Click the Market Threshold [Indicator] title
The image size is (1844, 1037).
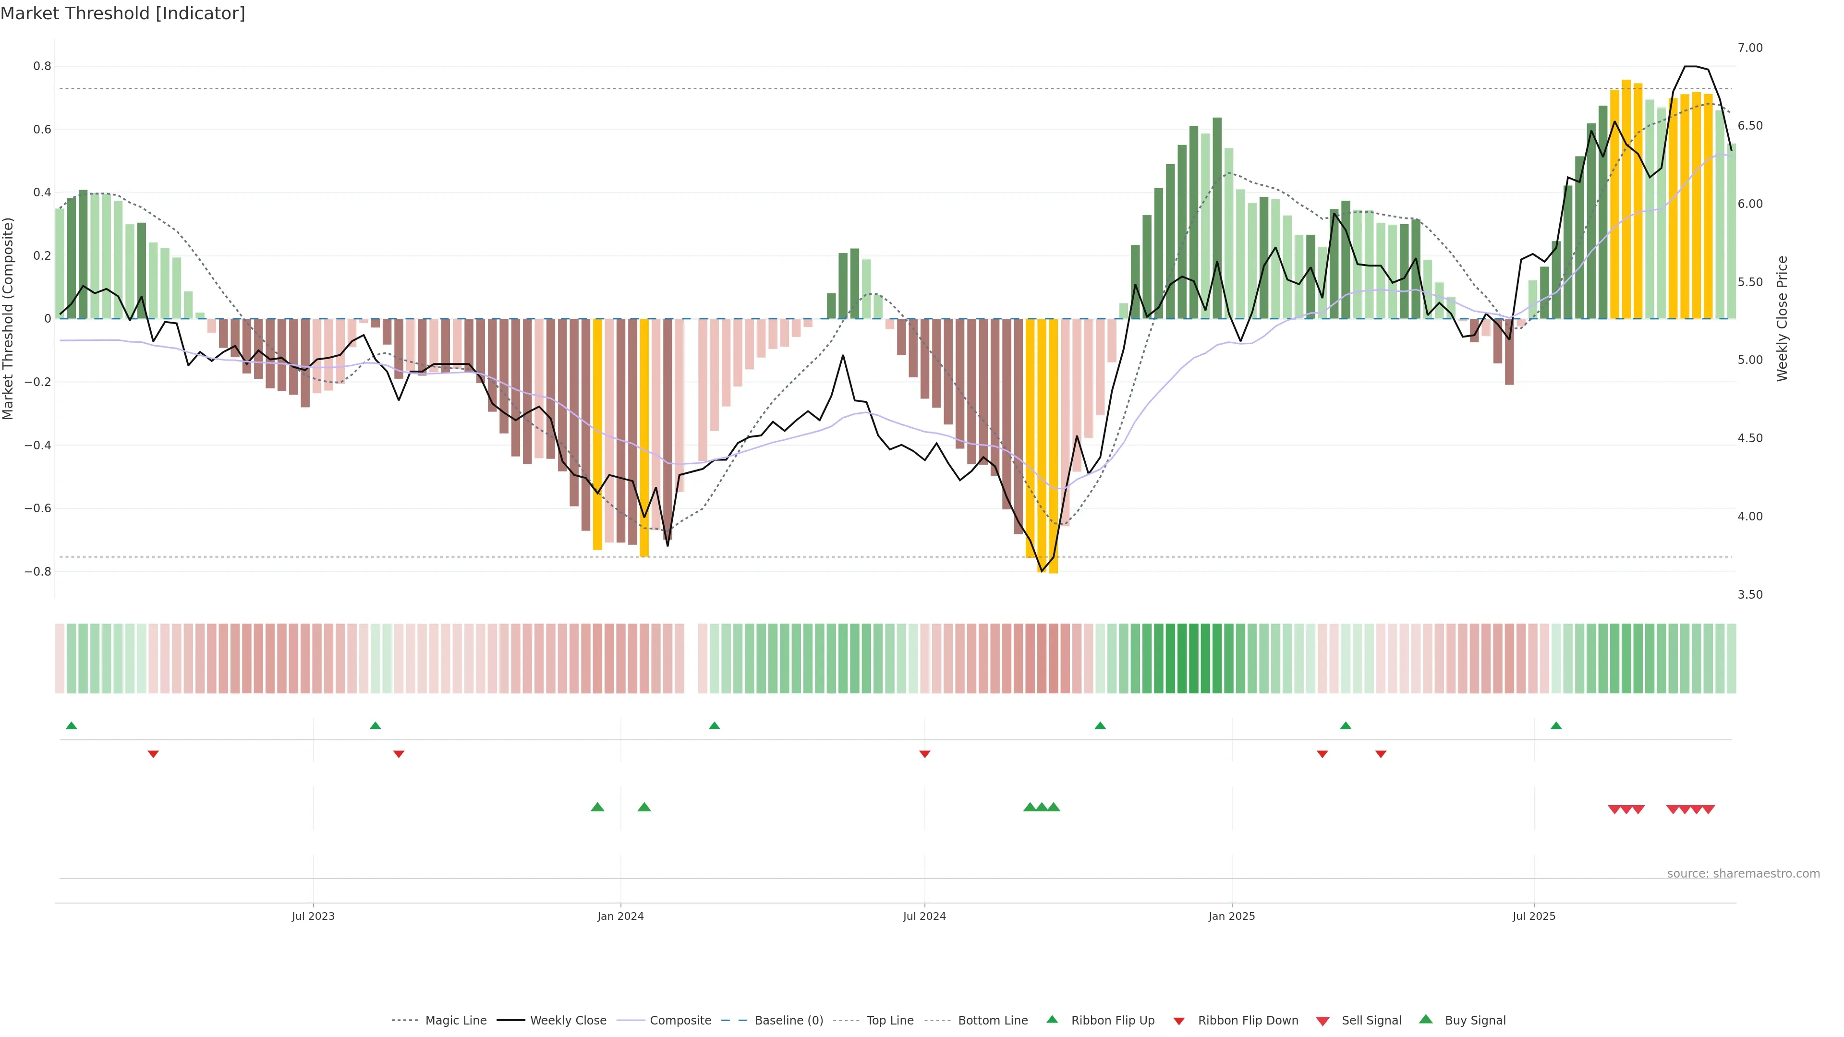[122, 13]
